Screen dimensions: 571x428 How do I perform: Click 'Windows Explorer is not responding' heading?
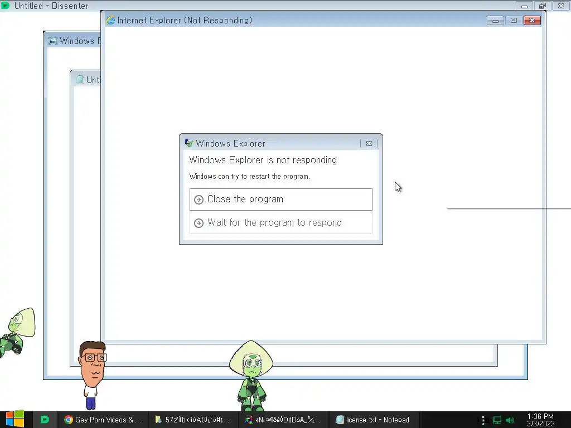263,160
